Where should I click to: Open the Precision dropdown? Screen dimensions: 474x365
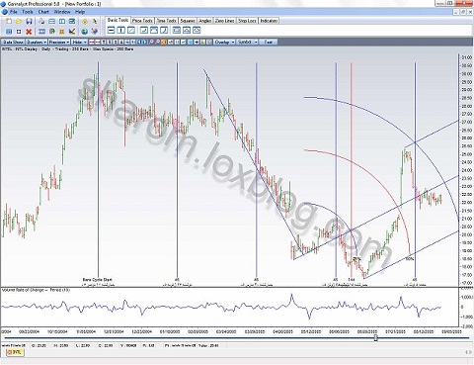point(59,43)
